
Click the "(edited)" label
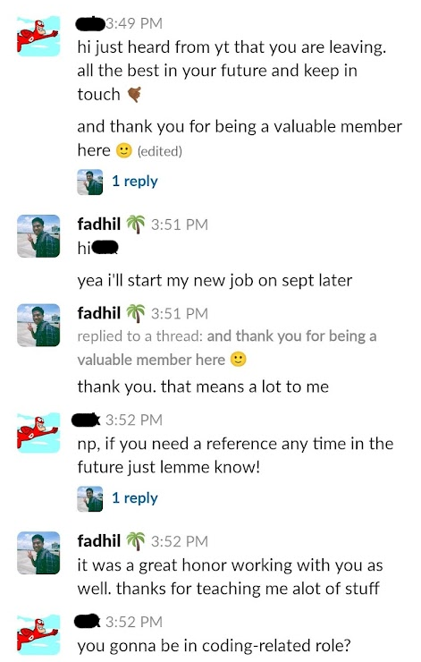coord(159,151)
